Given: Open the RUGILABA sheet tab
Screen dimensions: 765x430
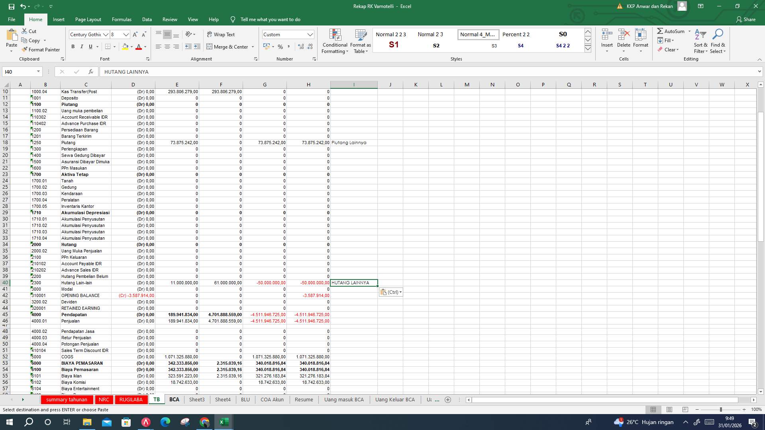Looking at the screenshot, I should point(131,399).
